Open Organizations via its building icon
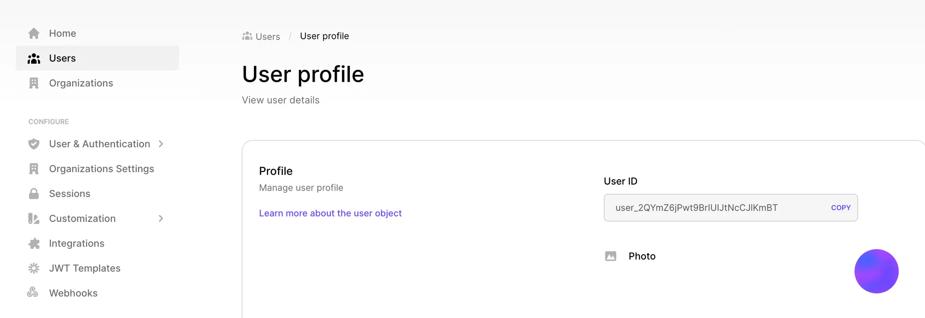The image size is (925, 318). pyautogui.click(x=33, y=83)
